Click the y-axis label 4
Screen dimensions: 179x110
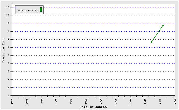click(8, 79)
